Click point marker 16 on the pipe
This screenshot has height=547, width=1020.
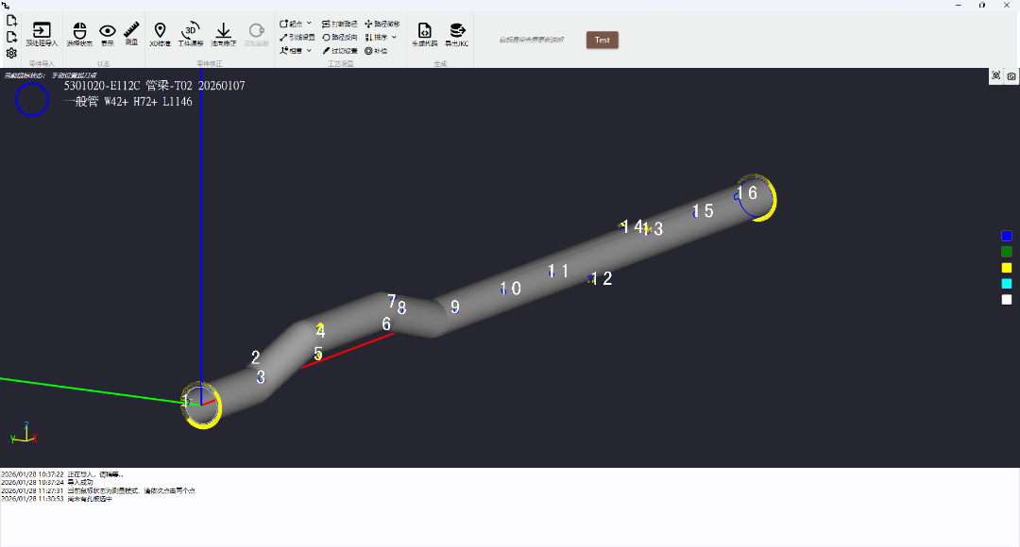pyautogui.click(x=747, y=193)
